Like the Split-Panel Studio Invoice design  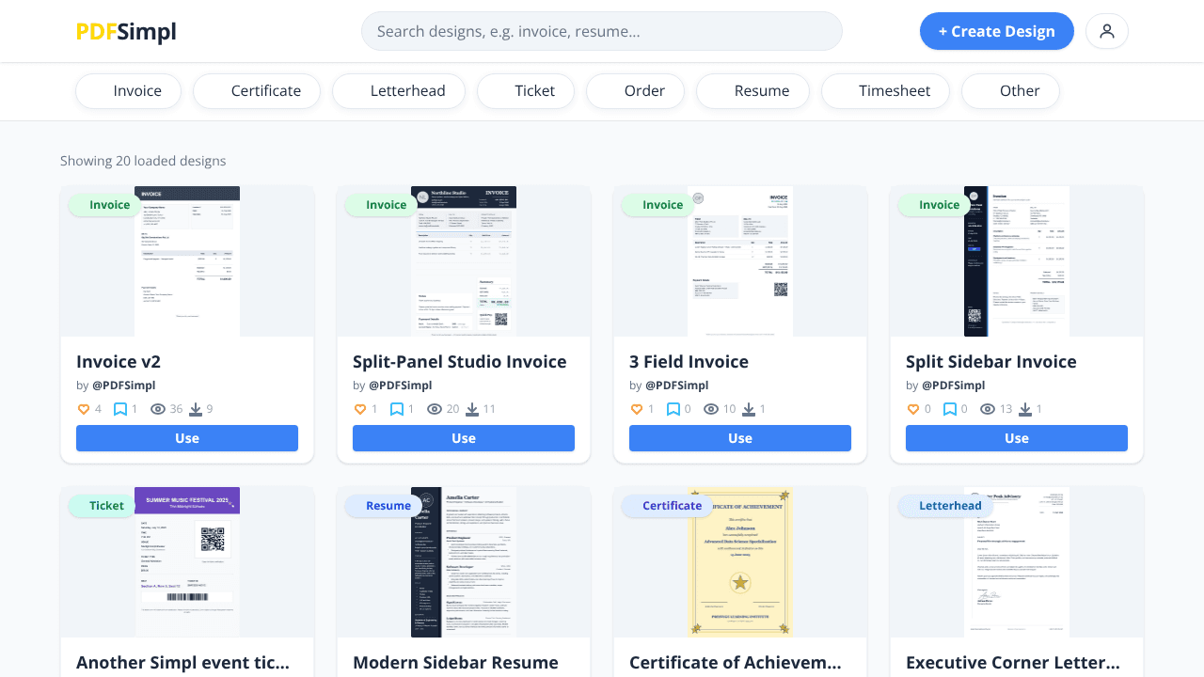pyautogui.click(x=359, y=409)
